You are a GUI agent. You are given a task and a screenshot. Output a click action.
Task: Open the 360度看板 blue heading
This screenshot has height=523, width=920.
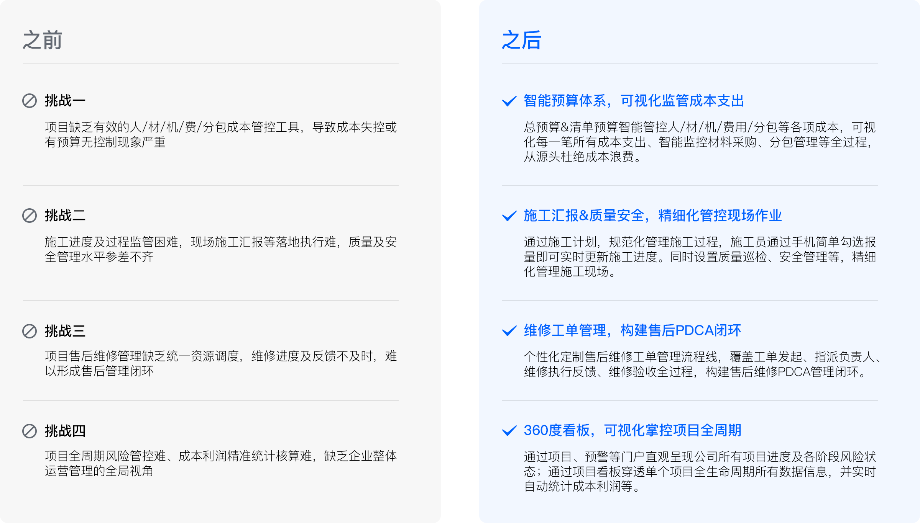coord(632,430)
